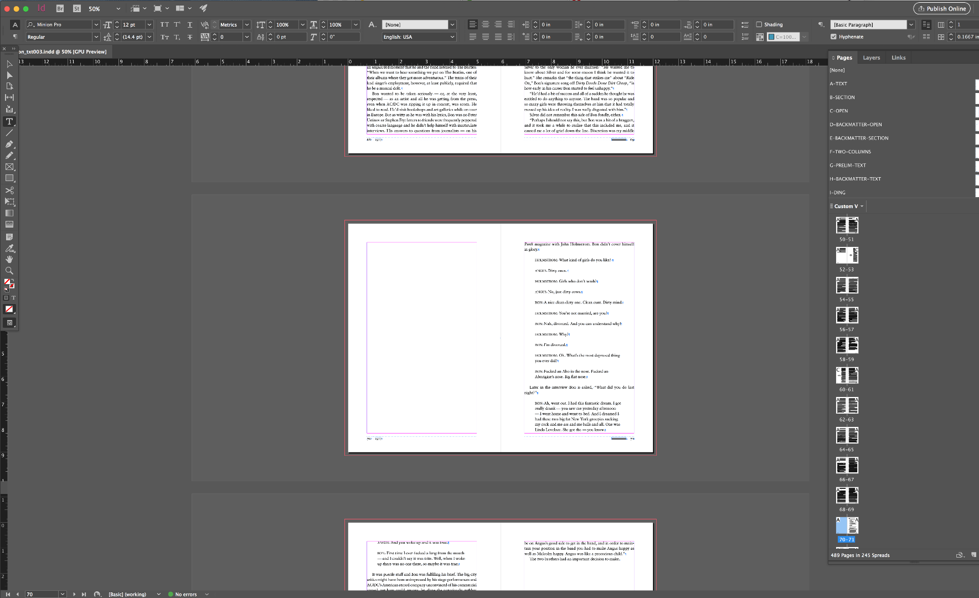Toggle Small Caps formatting
The width and height of the screenshot is (979, 598).
click(164, 37)
